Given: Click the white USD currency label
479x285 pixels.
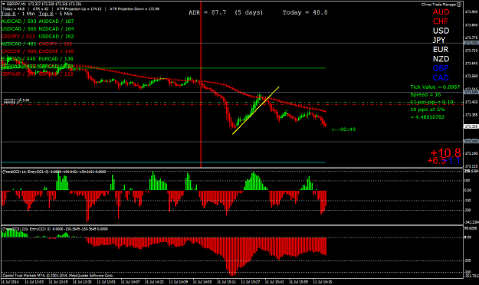Looking at the screenshot, I should 441,31.
